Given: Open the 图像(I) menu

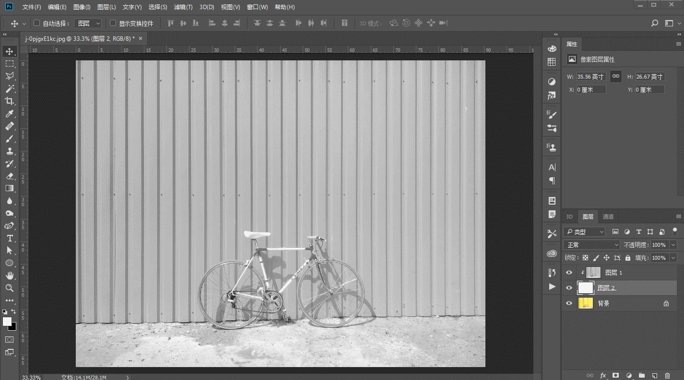Looking at the screenshot, I should tap(82, 7).
